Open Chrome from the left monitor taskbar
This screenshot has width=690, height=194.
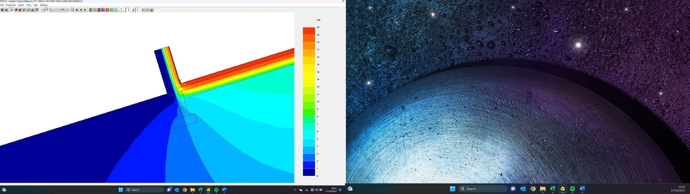coord(185,190)
